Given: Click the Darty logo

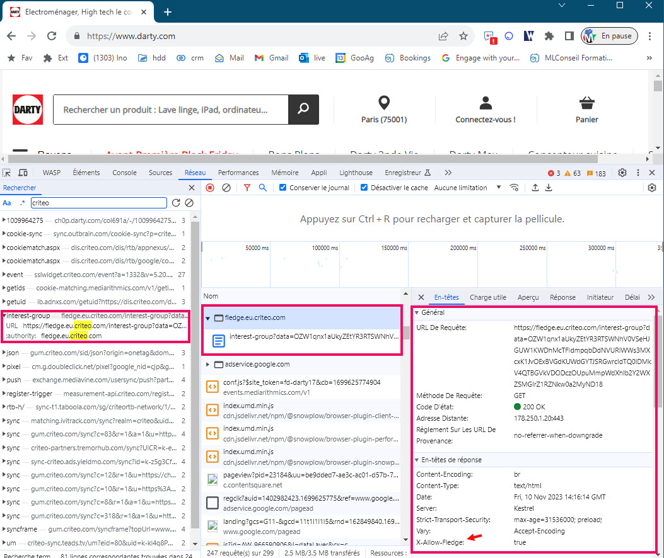Looking at the screenshot, I should [x=28, y=110].
